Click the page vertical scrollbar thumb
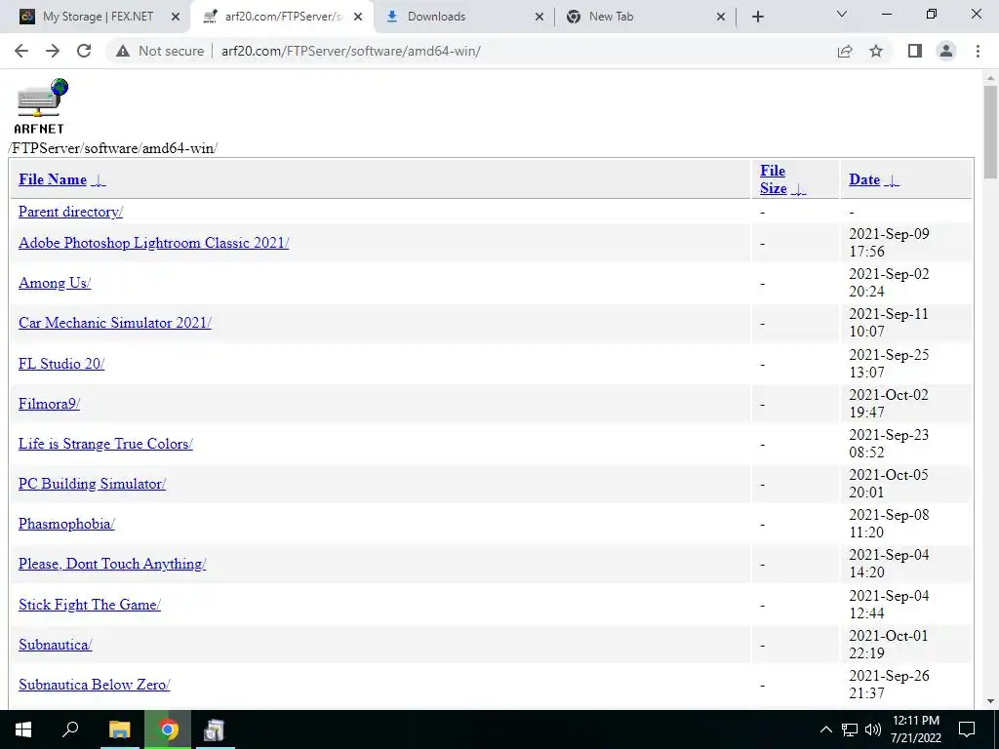Viewport: 999px width, 749px height. (990, 132)
